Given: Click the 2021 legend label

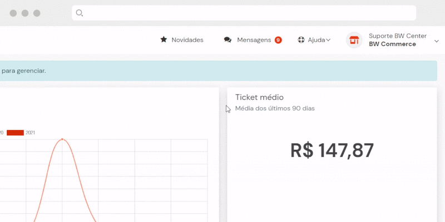Looking at the screenshot, I should [31, 133].
